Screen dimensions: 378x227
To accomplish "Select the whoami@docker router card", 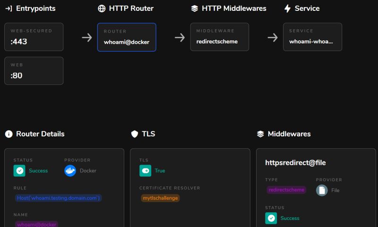I will (x=127, y=37).
